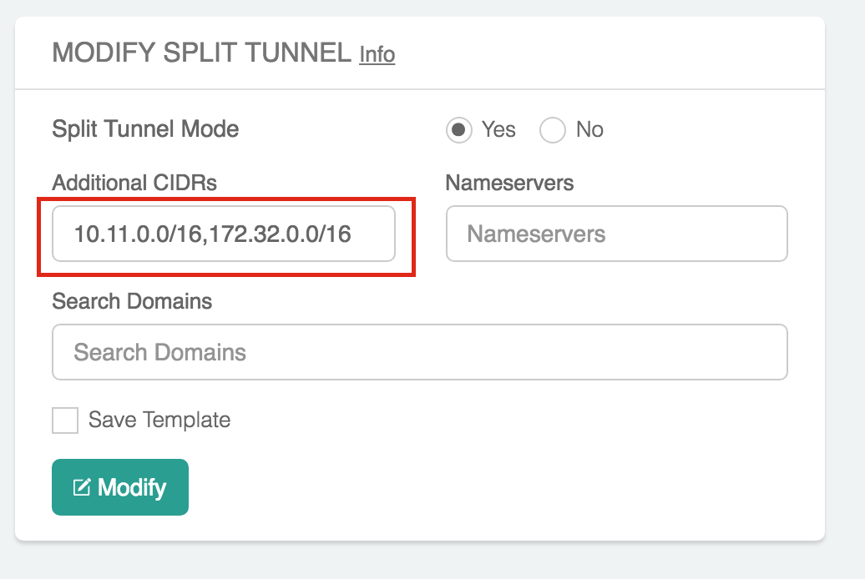Screen dimensions: 865x579
Task: Place cursor on 10.11.0.0/16 CIDR text
Action: click(139, 234)
